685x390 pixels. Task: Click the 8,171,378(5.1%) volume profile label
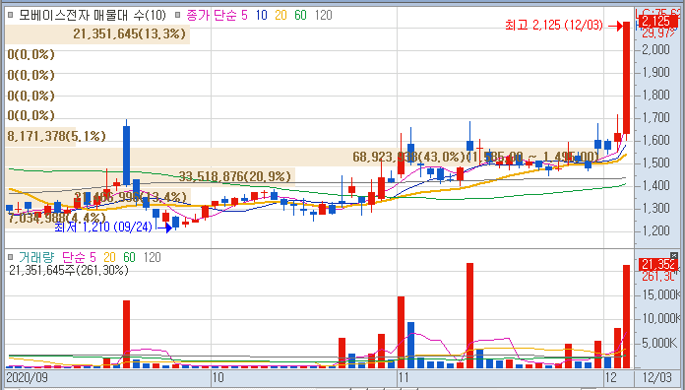57,136
